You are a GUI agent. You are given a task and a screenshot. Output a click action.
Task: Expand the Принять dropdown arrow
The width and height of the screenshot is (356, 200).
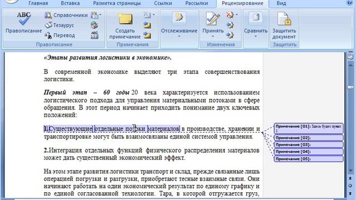click(x=212, y=36)
